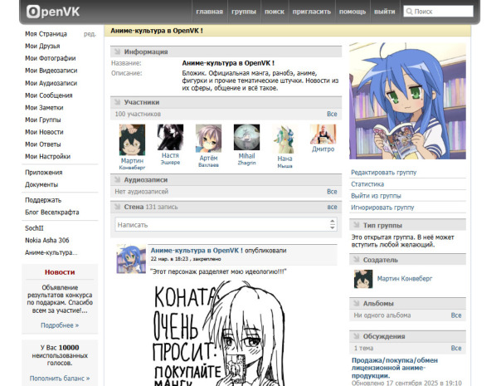This screenshot has height=386, width=501.
Task: Open the группы header tab
Action: point(244,12)
